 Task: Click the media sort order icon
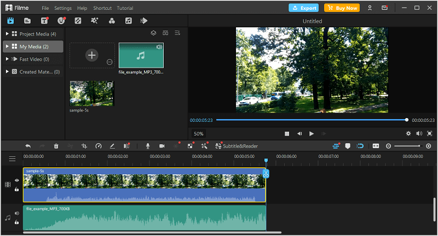(x=177, y=33)
